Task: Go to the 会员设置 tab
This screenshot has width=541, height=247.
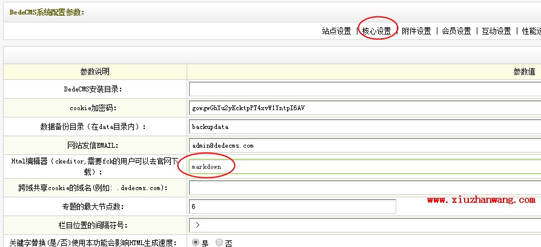Action: pos(456,31)
